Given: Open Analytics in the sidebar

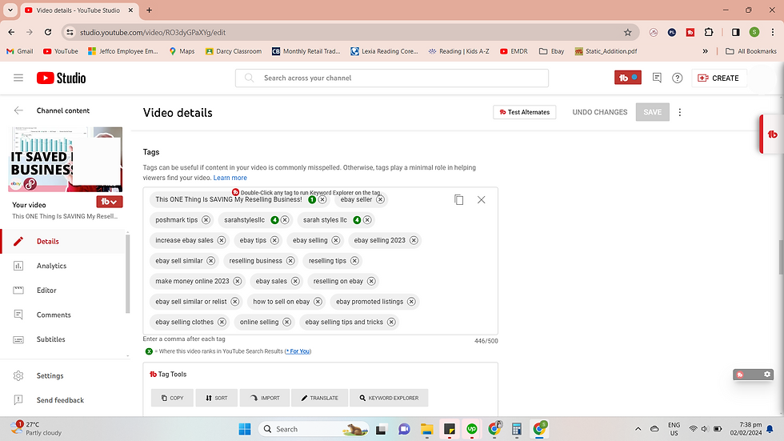Looking at the screenshot, I should tap(63, 266).
